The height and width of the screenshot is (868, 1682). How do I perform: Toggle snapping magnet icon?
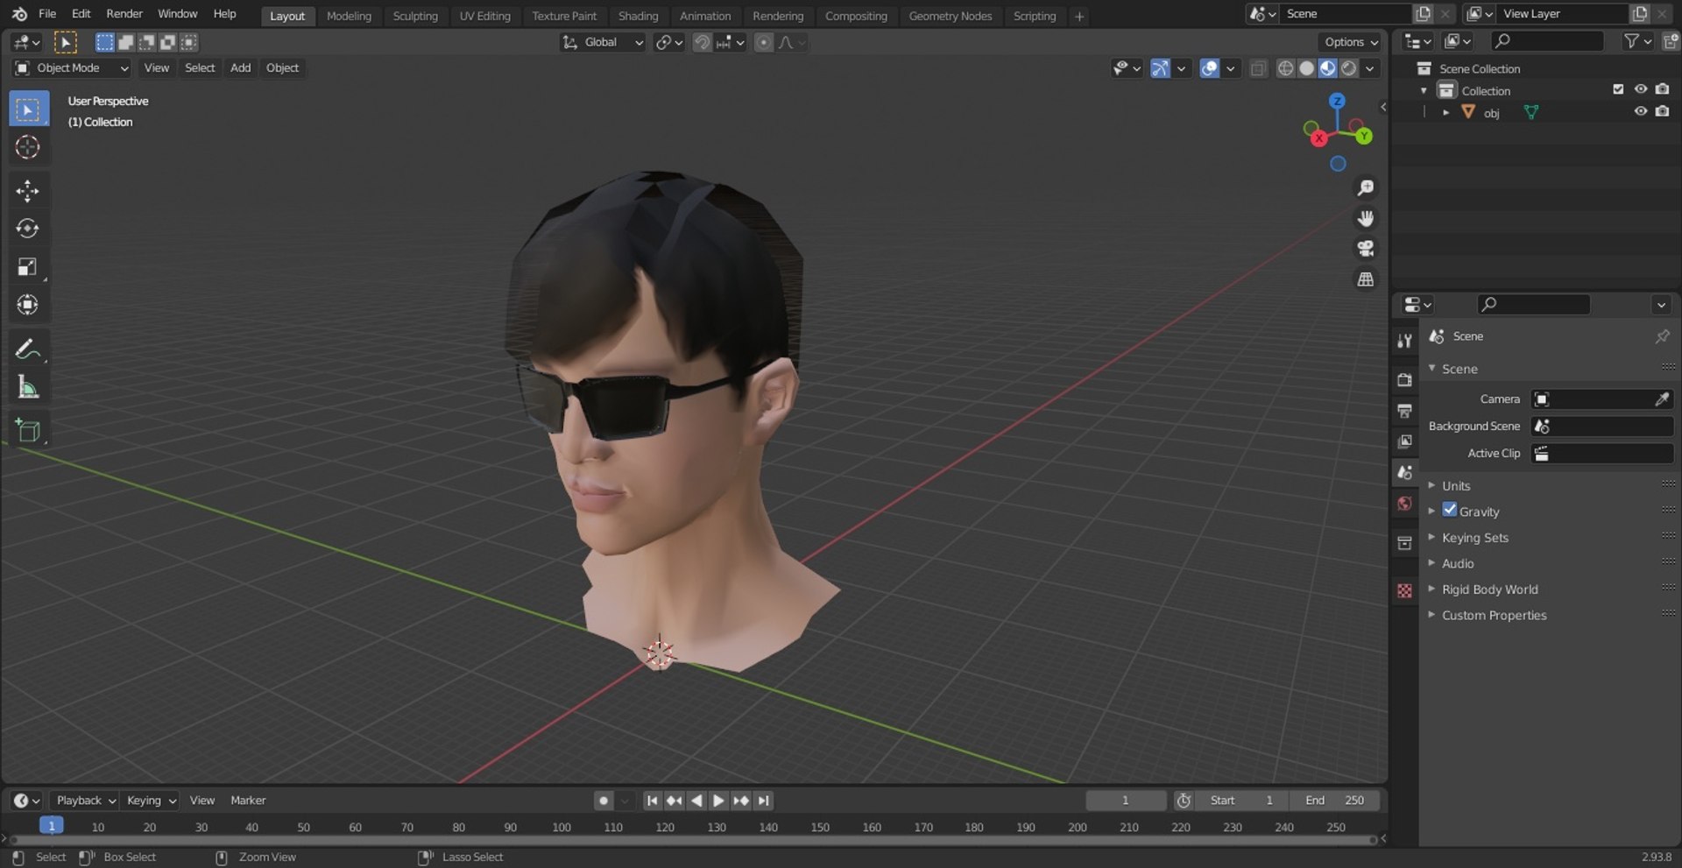[x=702, y=42]
